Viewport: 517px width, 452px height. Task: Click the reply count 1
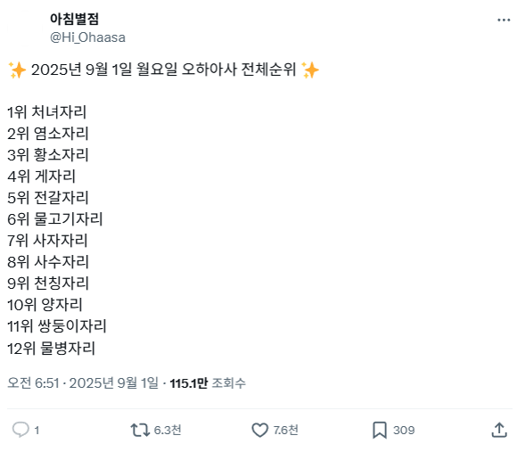pos(37,431)
